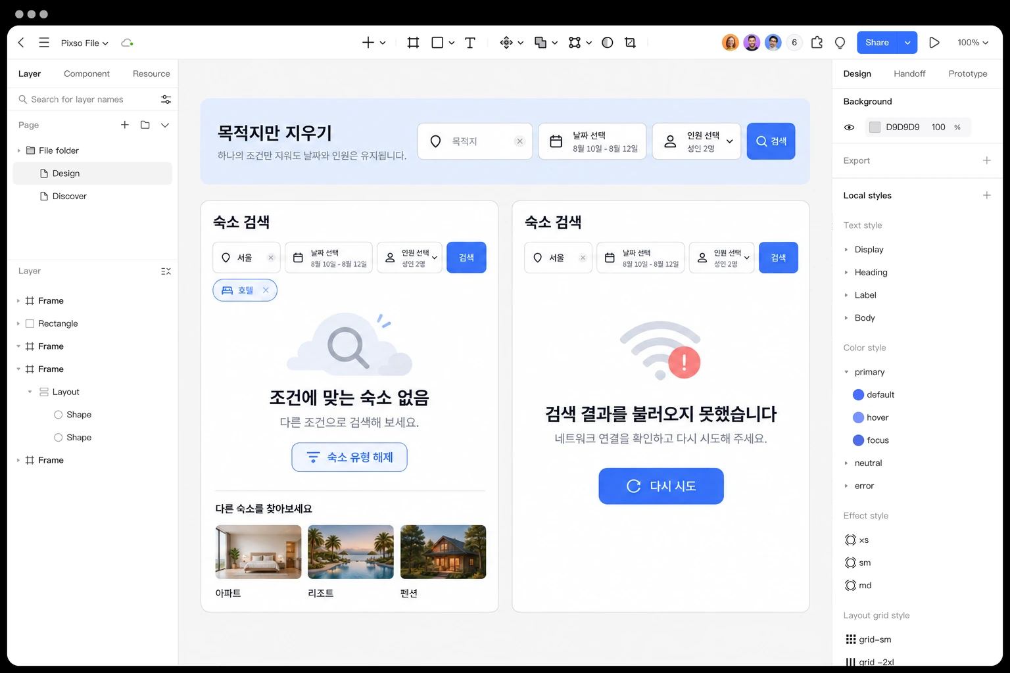Open the Pixso File name dropdown
Screen dimensions: 1010x673
(x=85, y=43)
